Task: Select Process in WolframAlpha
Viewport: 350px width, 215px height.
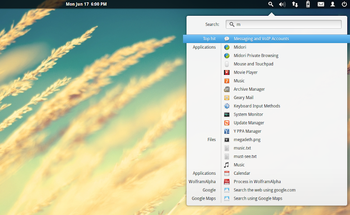Action: tap(257, 182)
